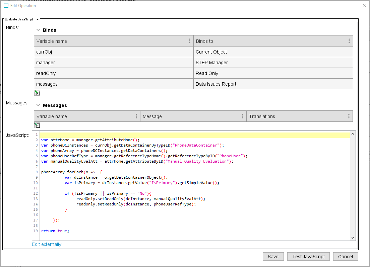Cancel the edit operation dialog

(x=345, y=257)
